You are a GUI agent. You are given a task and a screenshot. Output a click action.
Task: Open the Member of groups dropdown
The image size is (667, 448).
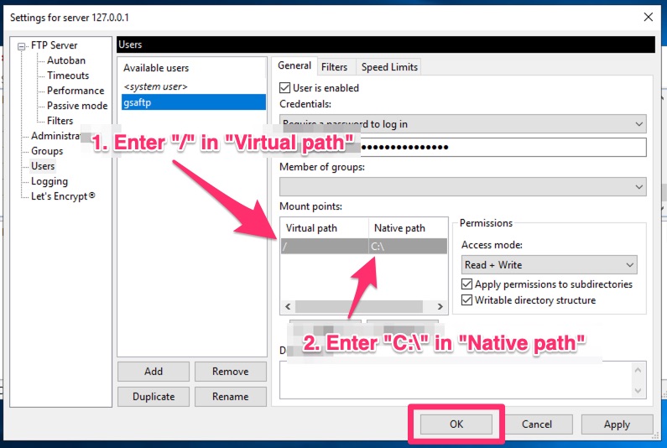[x=462, y=186]
